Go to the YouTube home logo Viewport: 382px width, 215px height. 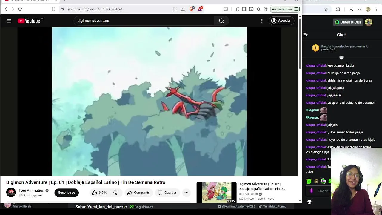(29, 21)
